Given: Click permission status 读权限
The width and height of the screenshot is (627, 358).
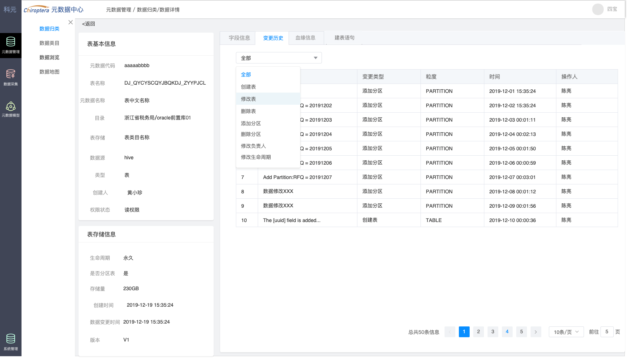Looking at the screenshot, I should pyautogui.click(x=132, y=210).
